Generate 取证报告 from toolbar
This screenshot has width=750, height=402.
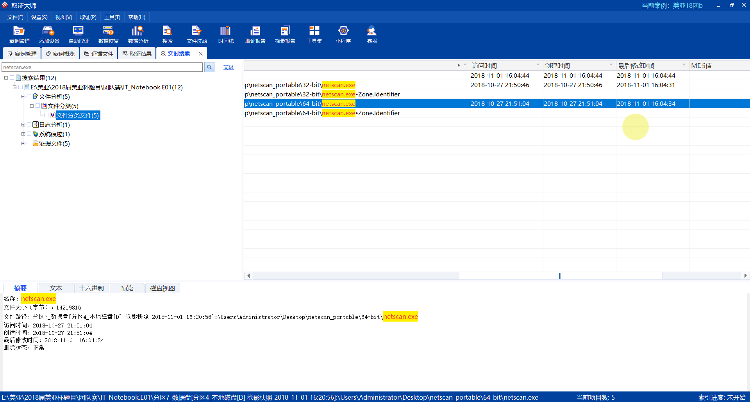click(255, 35)
